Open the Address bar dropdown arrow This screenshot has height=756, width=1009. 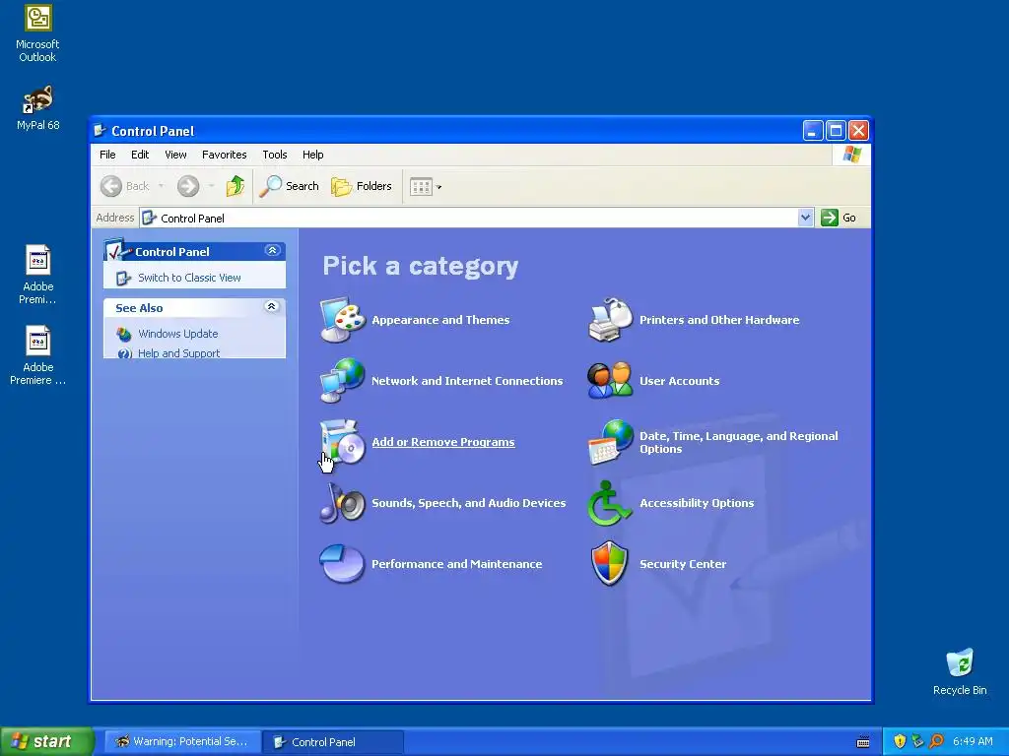pyautogui.click(x=805, y=218)
